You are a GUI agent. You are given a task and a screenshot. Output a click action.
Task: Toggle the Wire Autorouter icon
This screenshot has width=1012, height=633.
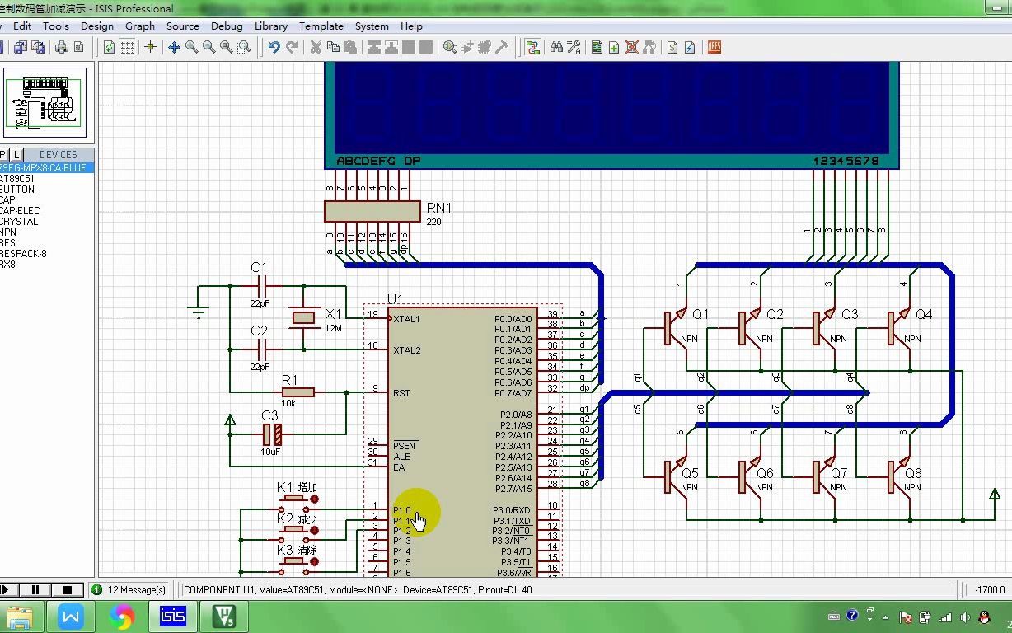tap(532, 47)
